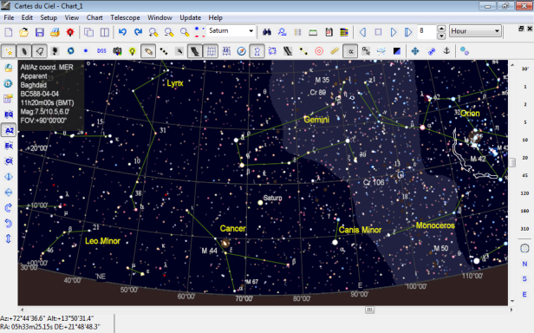Click the N north direction button
534x333 pixels.
coord(524,264)
